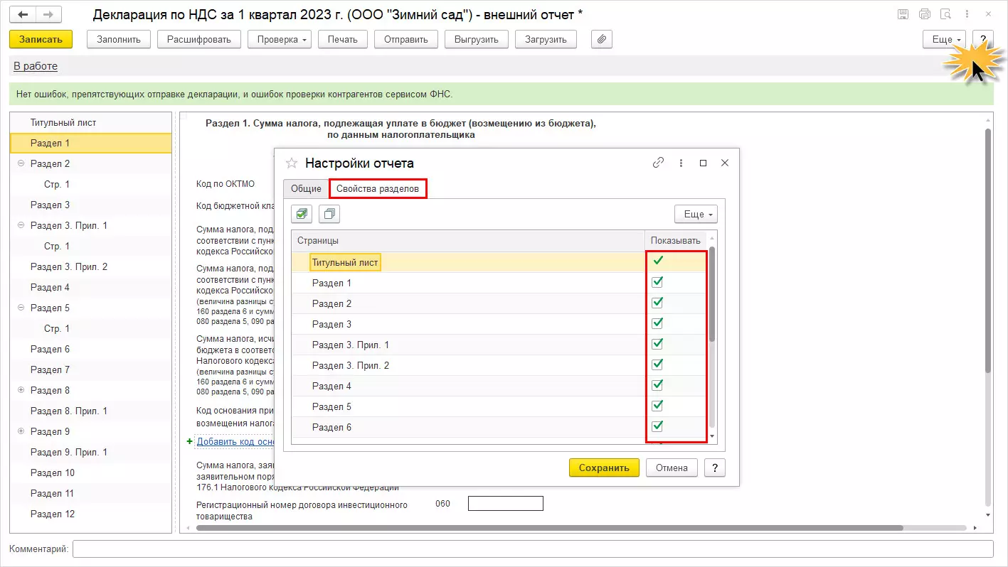The image size is (1008, 567).
Task: Click the Загрузить button
Action: pos(546,39)
